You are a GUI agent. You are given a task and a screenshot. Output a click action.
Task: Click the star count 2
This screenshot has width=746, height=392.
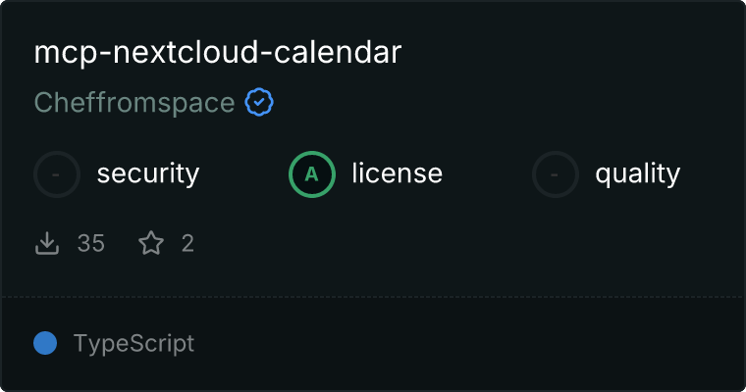point(187,243)
